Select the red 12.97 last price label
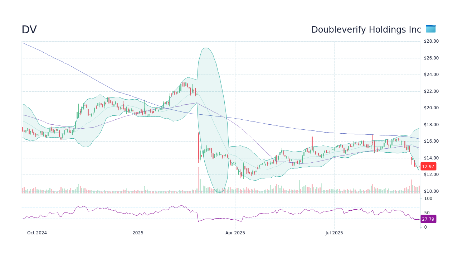458x258 pixels. (428, 166)
